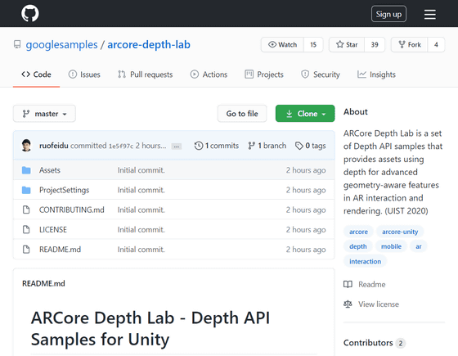458x356 pixels.
Task: View the 1 commits history
Action: point(217,146)
